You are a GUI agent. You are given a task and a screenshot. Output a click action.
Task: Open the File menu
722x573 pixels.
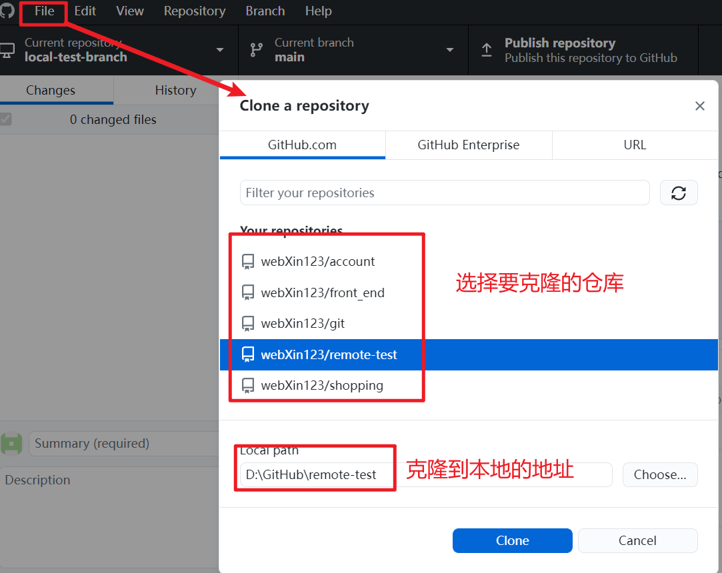coord(44,11)
